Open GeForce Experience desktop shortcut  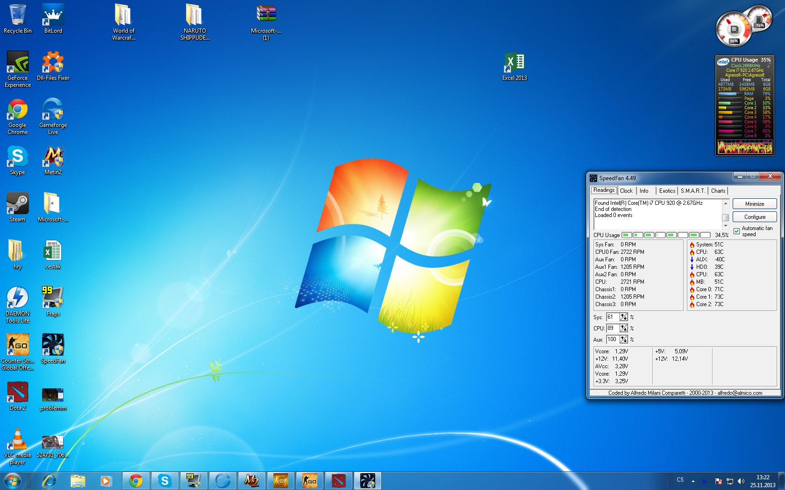pyautogui.click(x=18, y=69)
